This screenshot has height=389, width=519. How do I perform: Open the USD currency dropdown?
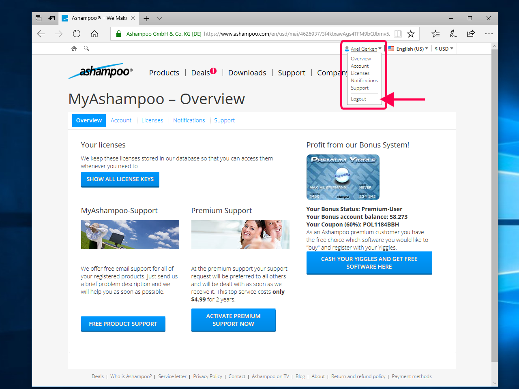tap(444, 49)
